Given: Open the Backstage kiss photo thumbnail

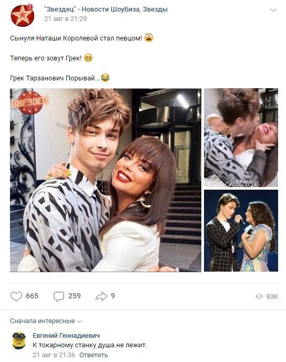Looking at the screenshot, I should click(x=241, y=138).
